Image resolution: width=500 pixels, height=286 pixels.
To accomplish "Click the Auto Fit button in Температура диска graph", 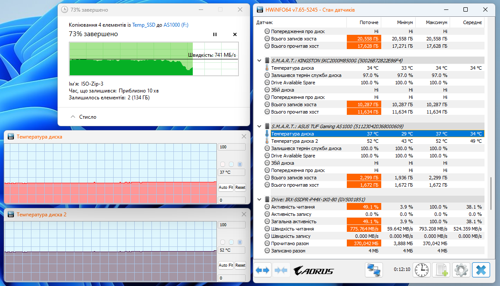I will (x=226, y=188).
